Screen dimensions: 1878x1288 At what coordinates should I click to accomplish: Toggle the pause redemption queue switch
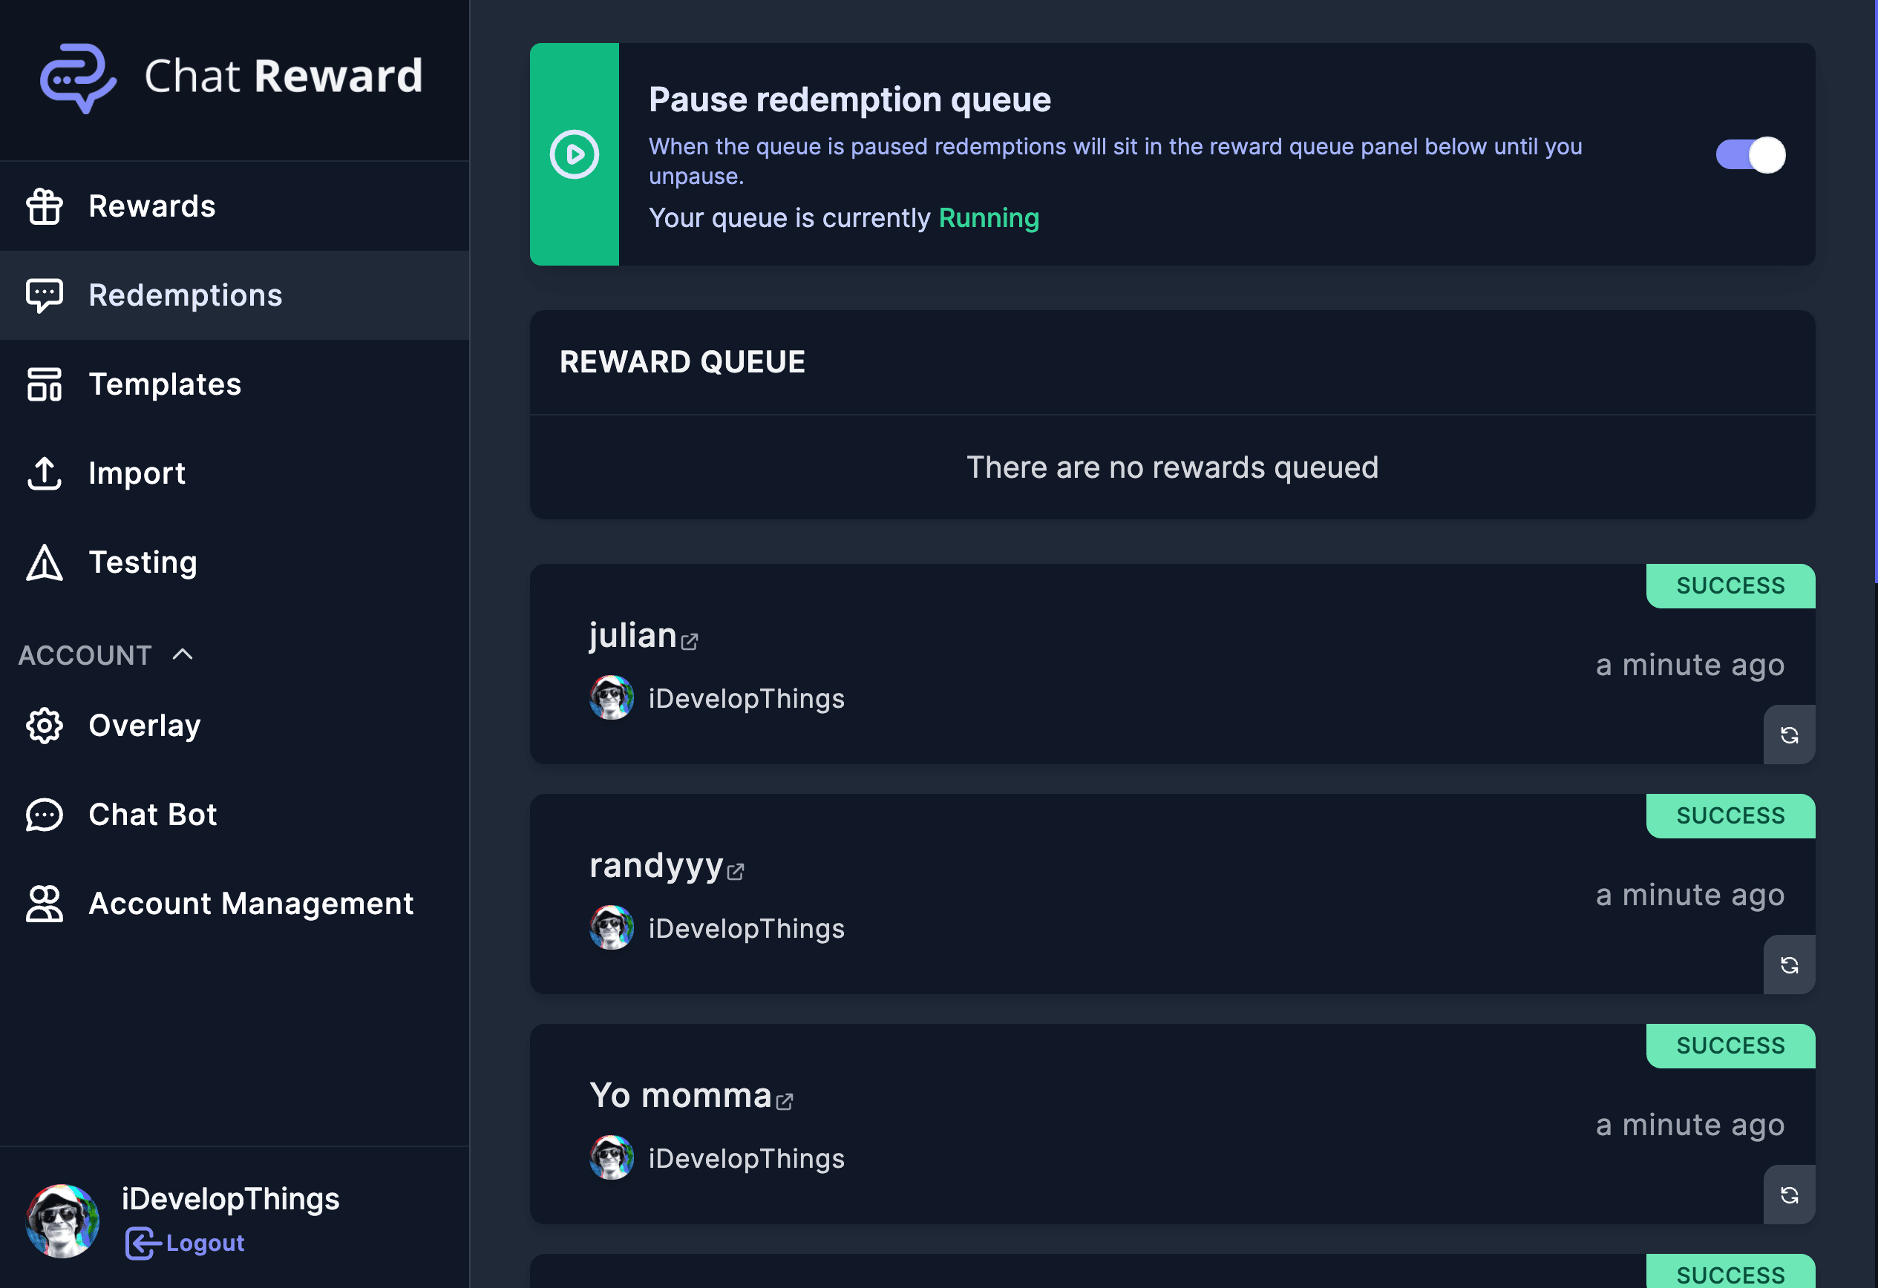pyautogui.click(x=1750, y=154)
